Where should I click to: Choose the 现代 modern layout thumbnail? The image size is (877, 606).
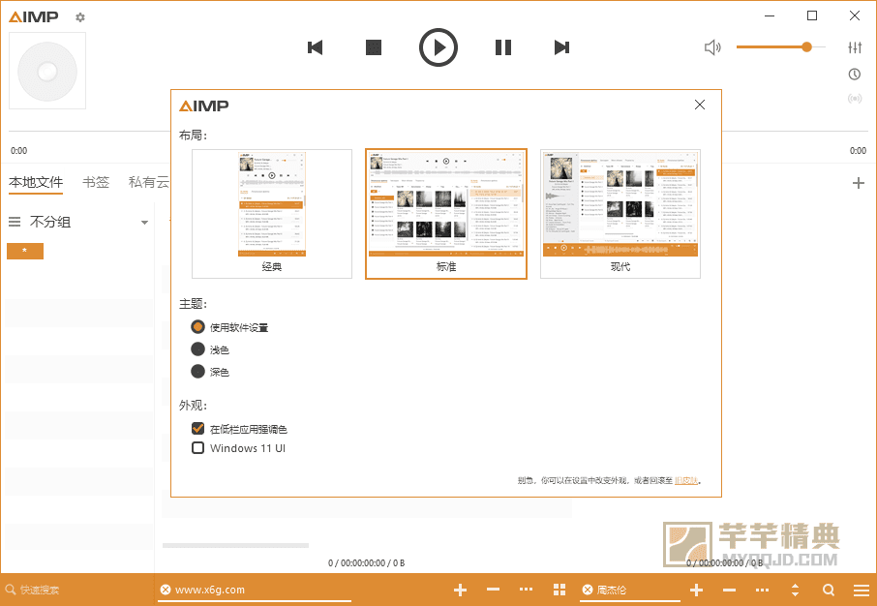620,214
